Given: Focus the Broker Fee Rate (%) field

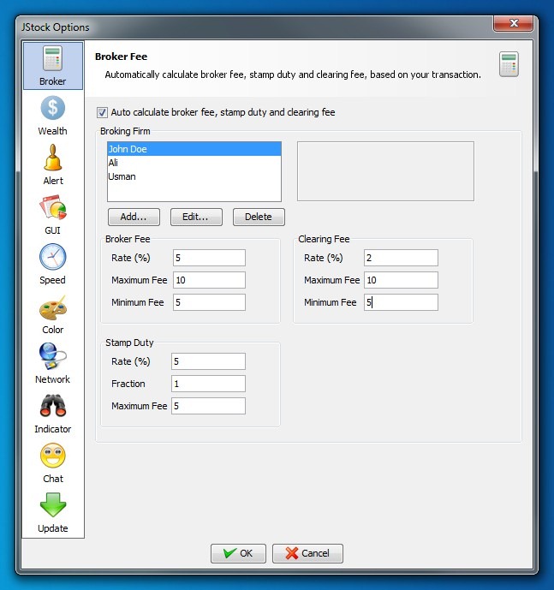Looking at the screenshot, I should pyautogui.click(x=209, y=258).
